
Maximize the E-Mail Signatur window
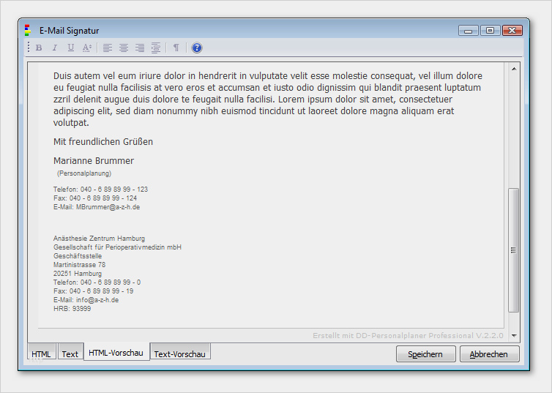[x=490, y=31]
